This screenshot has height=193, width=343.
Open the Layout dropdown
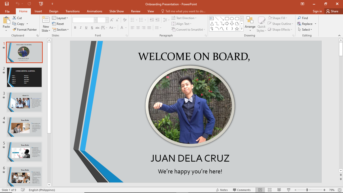tap(60, 18)
